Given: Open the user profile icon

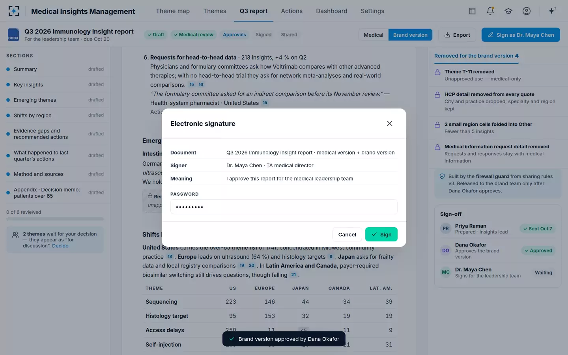Looking at the screenshot, I should [x=527, y=11].
